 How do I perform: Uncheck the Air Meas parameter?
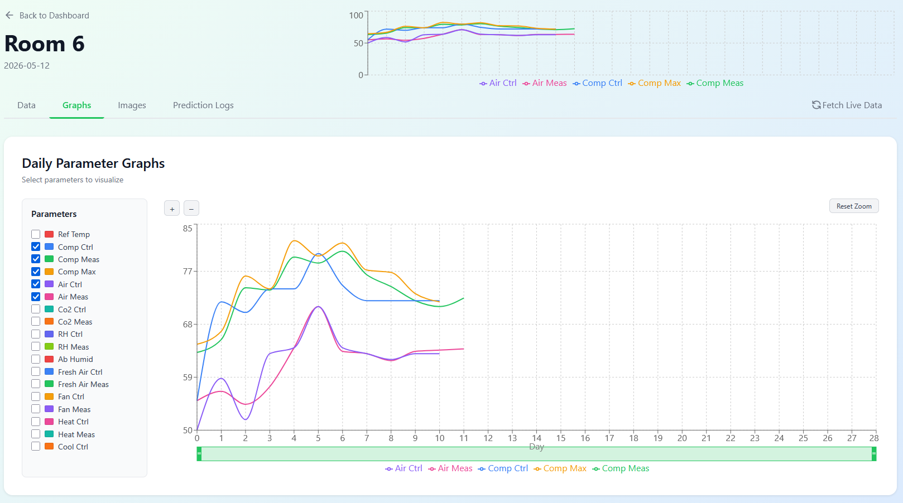[x=36, y=297]
